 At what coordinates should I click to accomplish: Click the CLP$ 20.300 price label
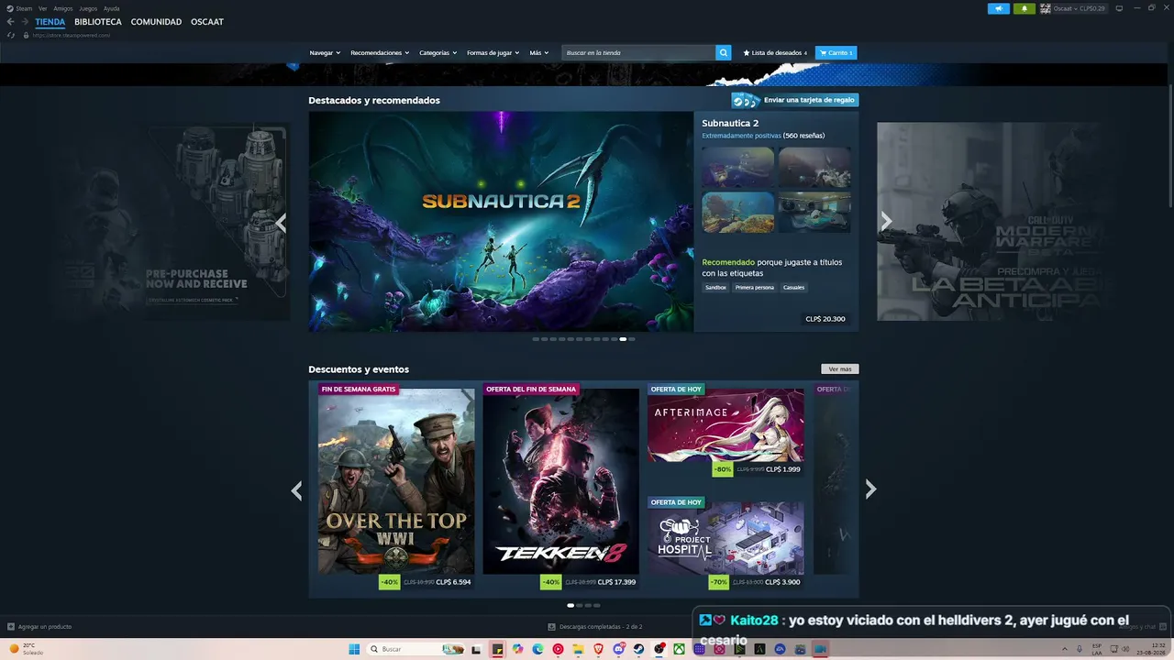[x=825, y=319]
